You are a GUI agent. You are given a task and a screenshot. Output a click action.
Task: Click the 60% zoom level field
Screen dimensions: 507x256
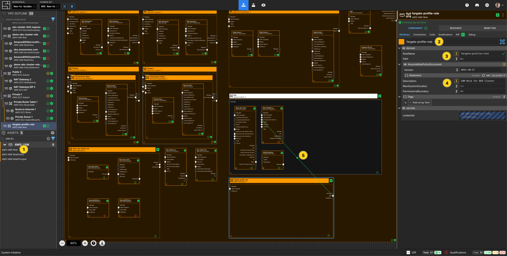[73, 243]
